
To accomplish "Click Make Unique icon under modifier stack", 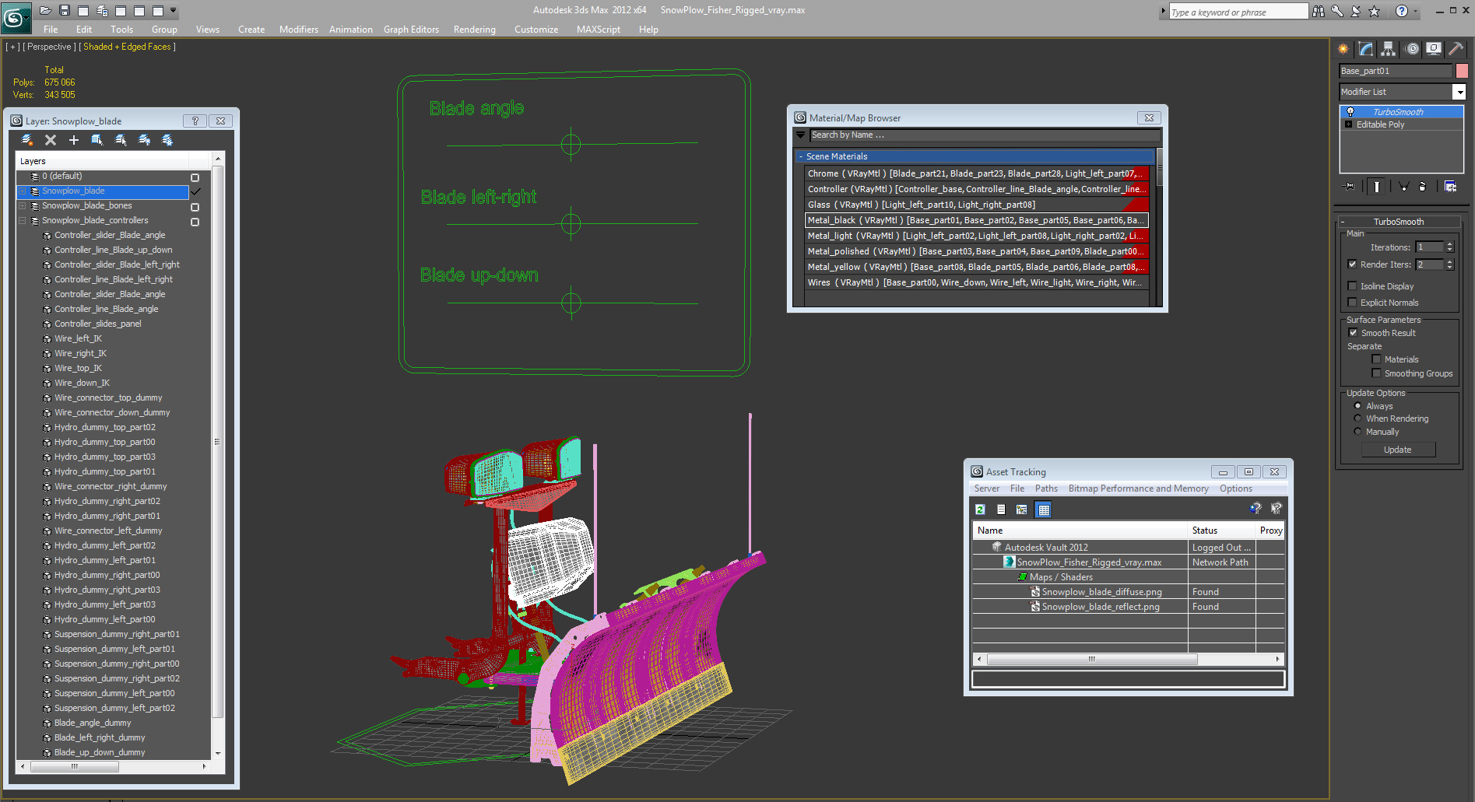I will (1403, 187).
